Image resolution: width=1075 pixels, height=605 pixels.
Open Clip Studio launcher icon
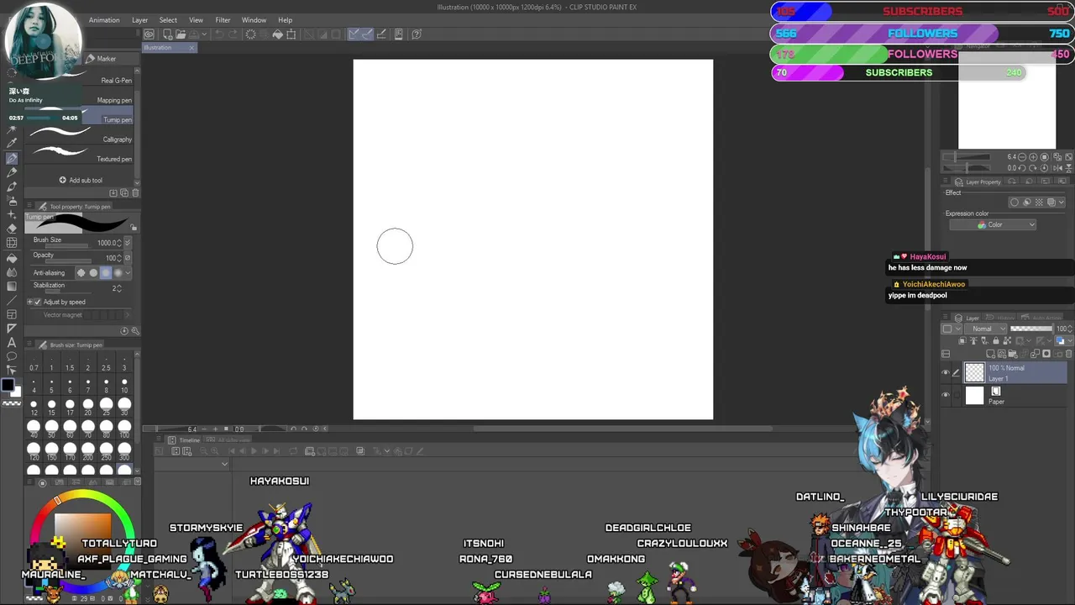(x=149, y=34)
